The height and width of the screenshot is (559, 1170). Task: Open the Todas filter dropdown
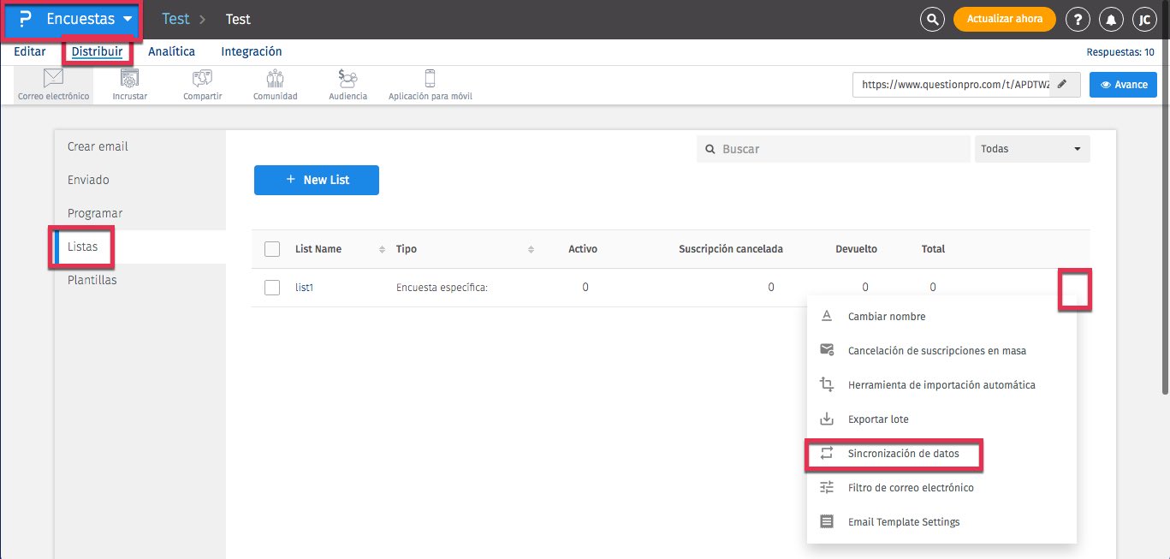pyautogui.click(x=1031, y=149)
